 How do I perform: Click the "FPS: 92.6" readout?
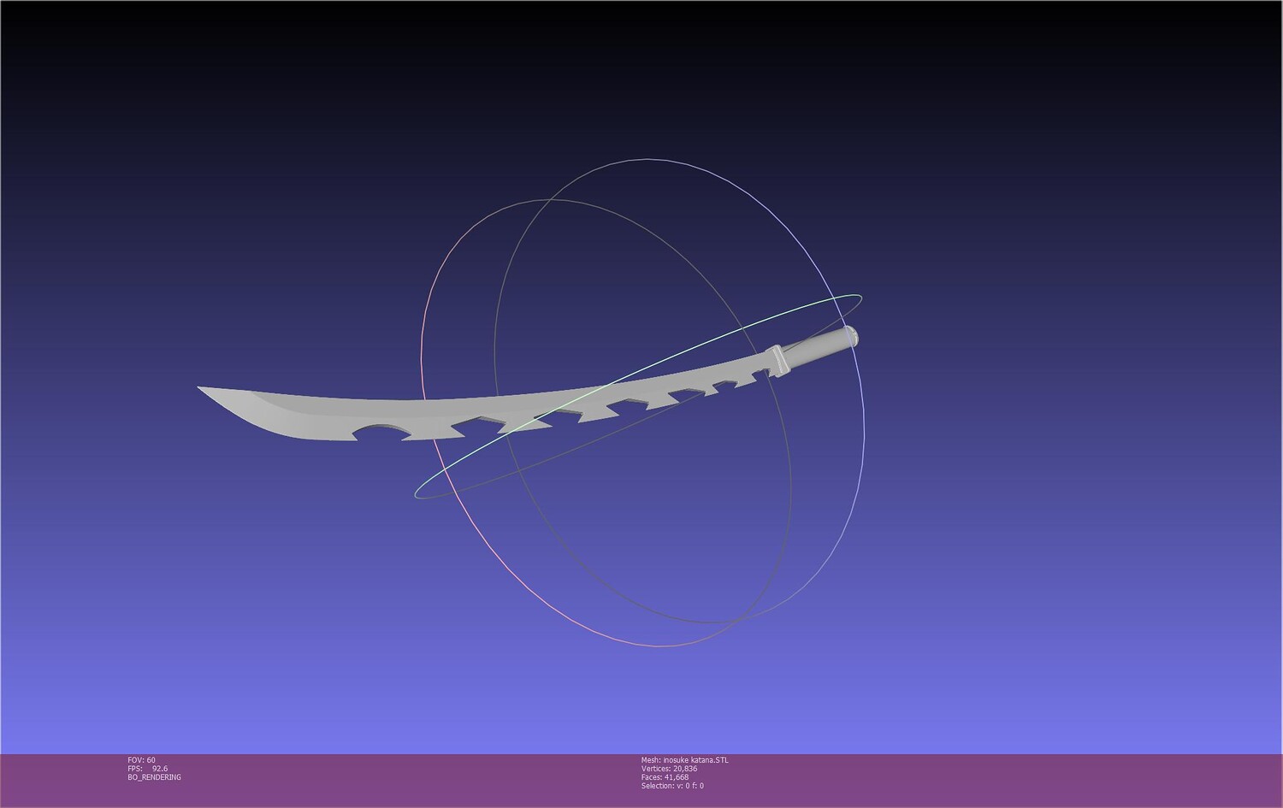pyautogui.click(x=147, y=769)
